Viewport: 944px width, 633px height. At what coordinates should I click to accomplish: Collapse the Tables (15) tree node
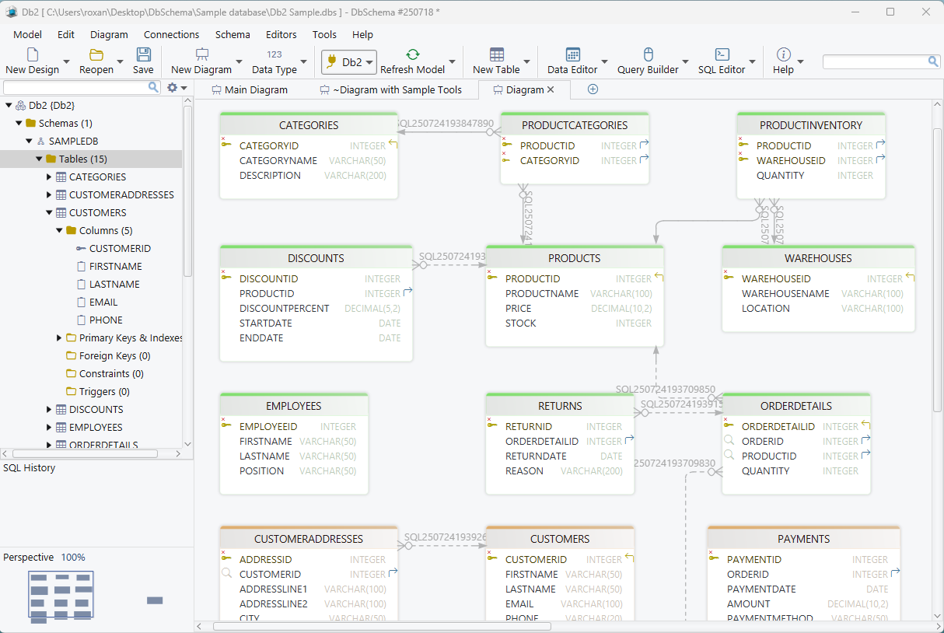[x=39, y=159]
